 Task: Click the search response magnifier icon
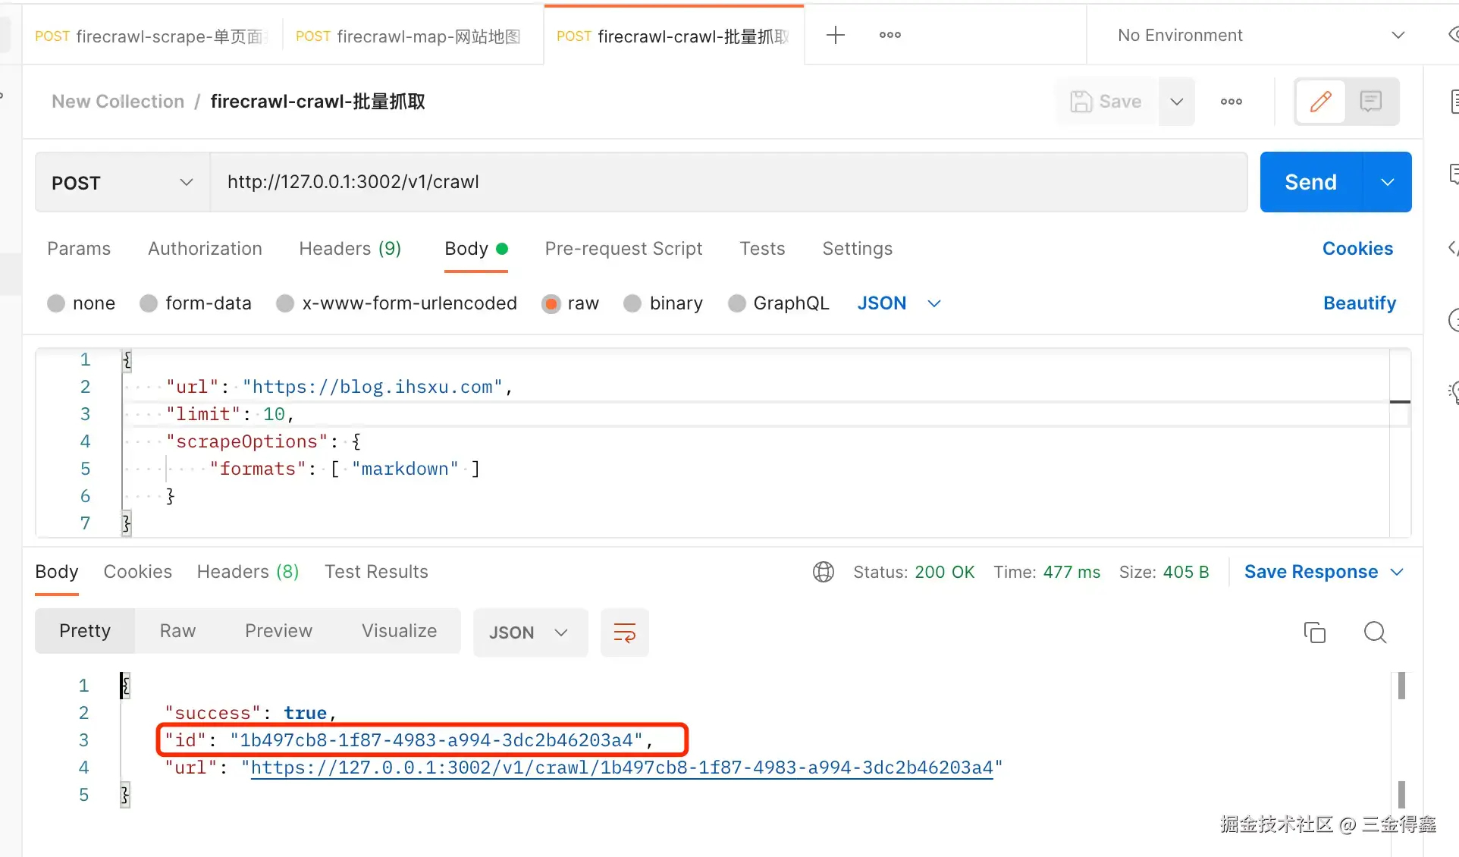coord(1374,632)
